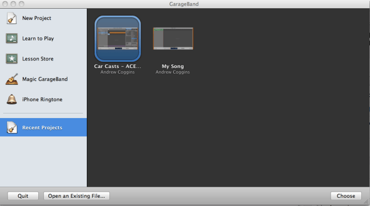Click 'Andrew Coggins' under My Song

click(x=173, y=72)
